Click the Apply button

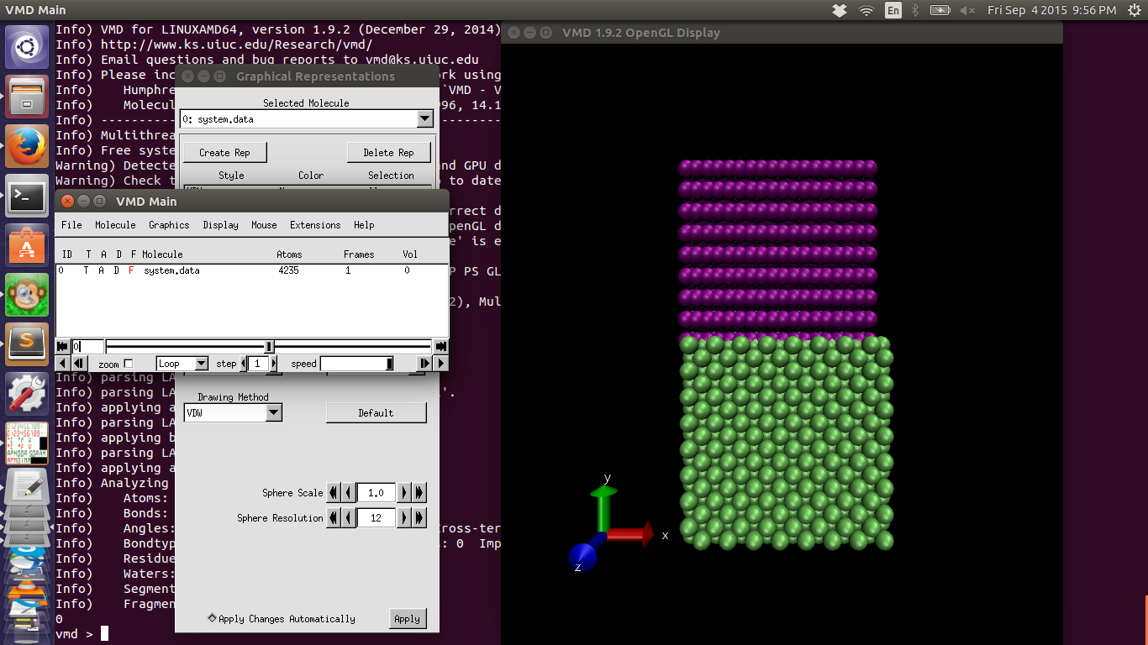click(407, 618)
